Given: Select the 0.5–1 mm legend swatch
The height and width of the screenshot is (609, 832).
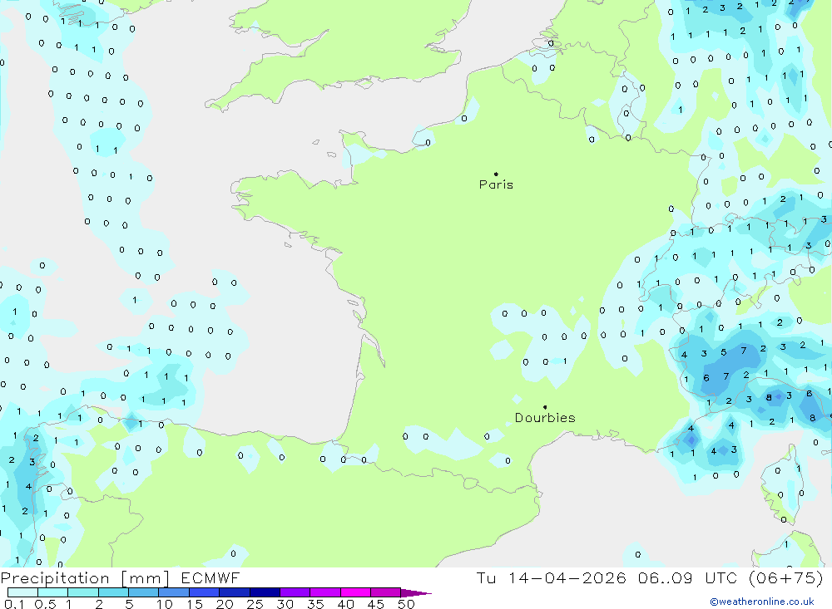Looking at the screenshot, I should coord(53,592).
